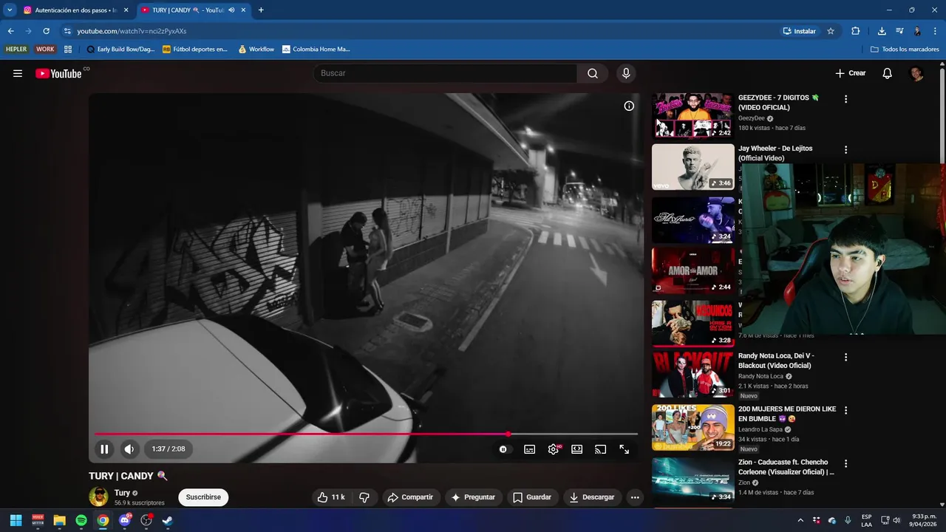This screenshot has width=946, height=532.
Task: Open the Workflow bookmark
Action: [x=256, y=50]
